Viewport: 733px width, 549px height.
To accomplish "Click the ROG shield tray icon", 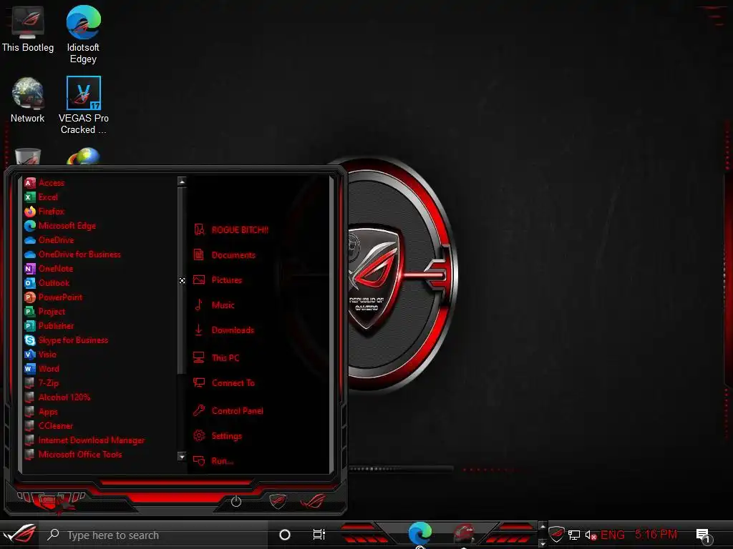I will 556,534.
